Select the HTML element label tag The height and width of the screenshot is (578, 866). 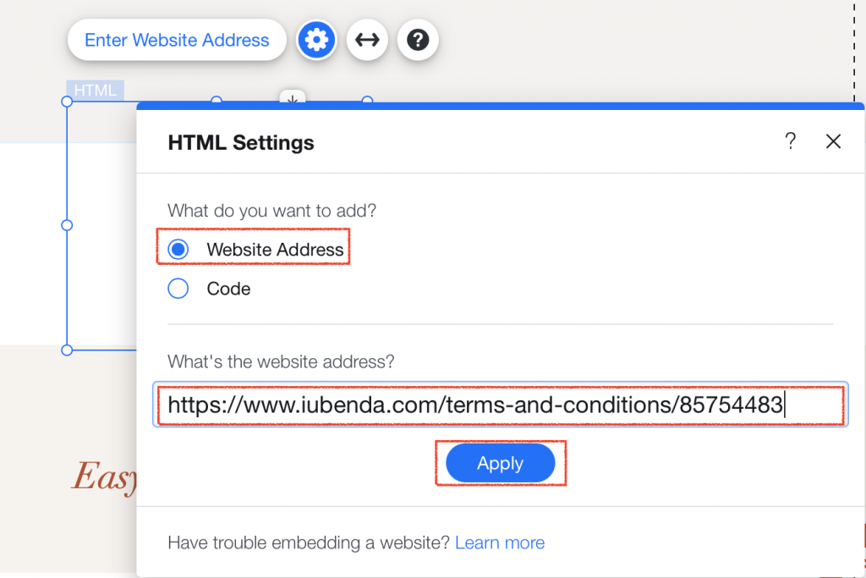coord(94,90)
